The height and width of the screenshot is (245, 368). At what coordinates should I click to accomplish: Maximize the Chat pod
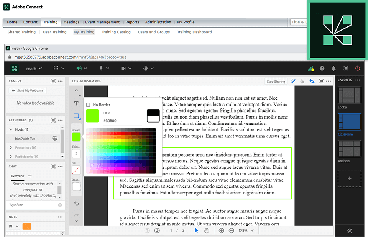point(53,167)
